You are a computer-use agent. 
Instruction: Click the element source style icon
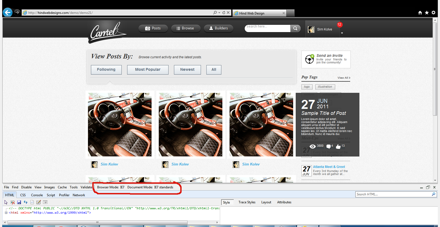[32, 202]
